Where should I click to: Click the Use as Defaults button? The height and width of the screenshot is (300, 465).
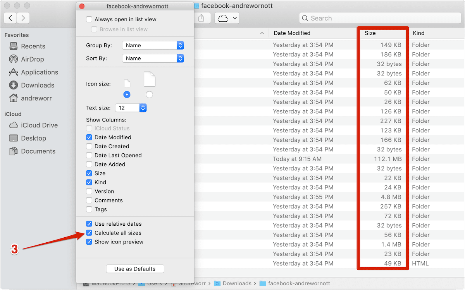[x=135, y=268]
